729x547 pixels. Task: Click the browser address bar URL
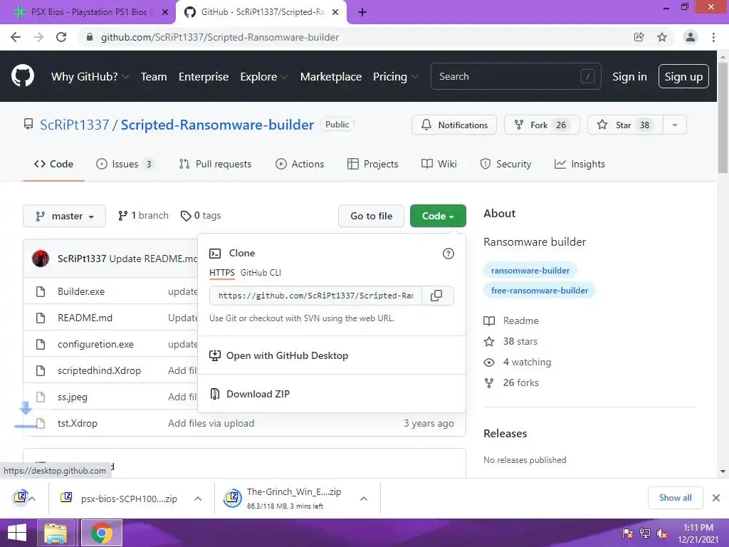pyautogui.click(x=219, y=37)
